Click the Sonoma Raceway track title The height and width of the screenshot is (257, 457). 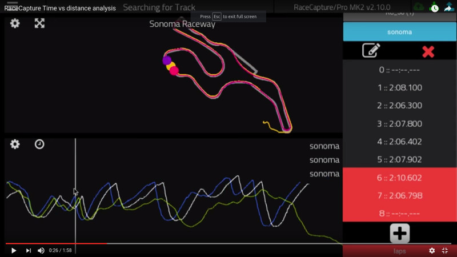(182, 24)
